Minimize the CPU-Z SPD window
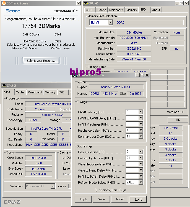This screenshot has width=190, height=207. [x=177, y=3]
